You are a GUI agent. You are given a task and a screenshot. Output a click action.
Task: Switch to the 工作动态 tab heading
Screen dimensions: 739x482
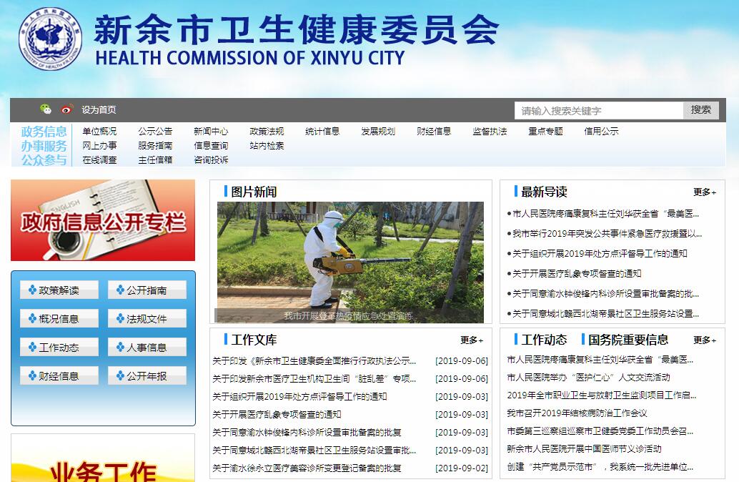point(544,340)
